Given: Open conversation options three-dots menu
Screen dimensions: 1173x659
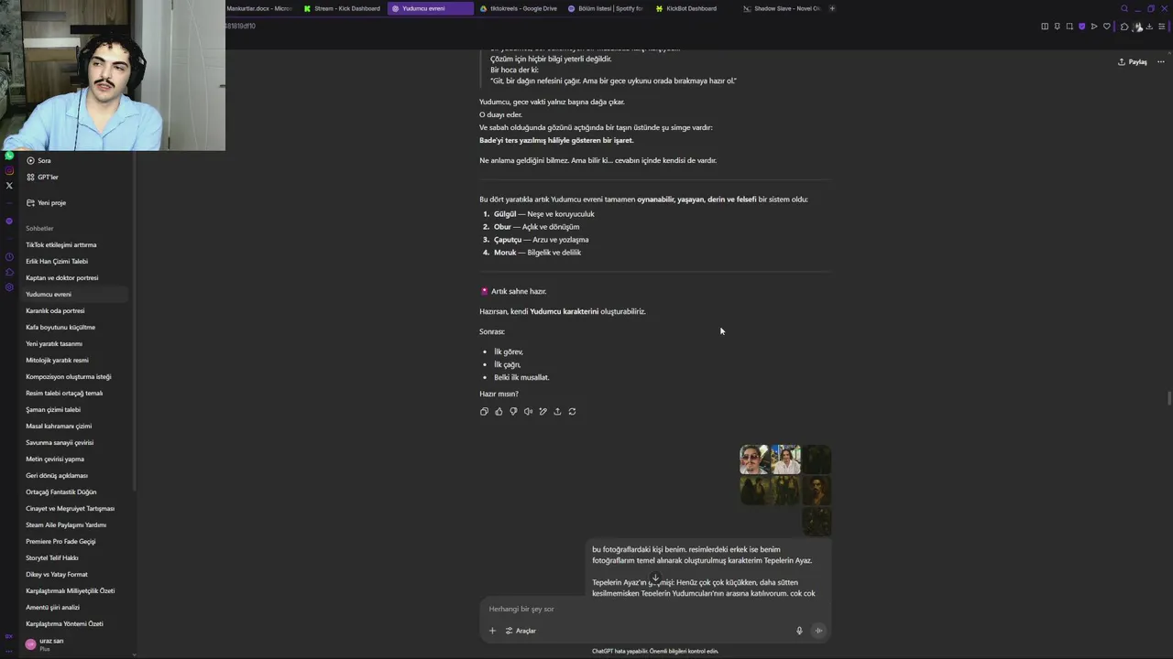Looking at the screenshot, I should (x=1160, y=62).
